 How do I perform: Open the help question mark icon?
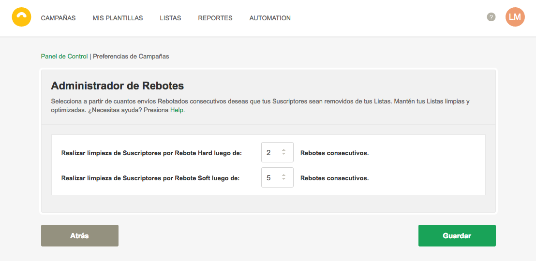491,17
